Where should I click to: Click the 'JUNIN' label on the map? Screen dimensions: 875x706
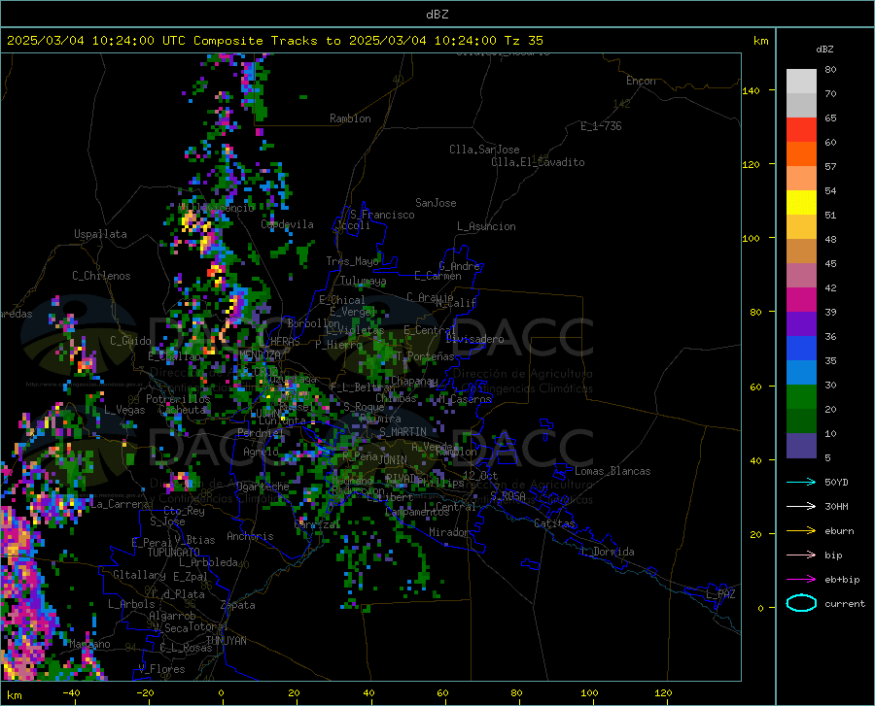[393, 459]
